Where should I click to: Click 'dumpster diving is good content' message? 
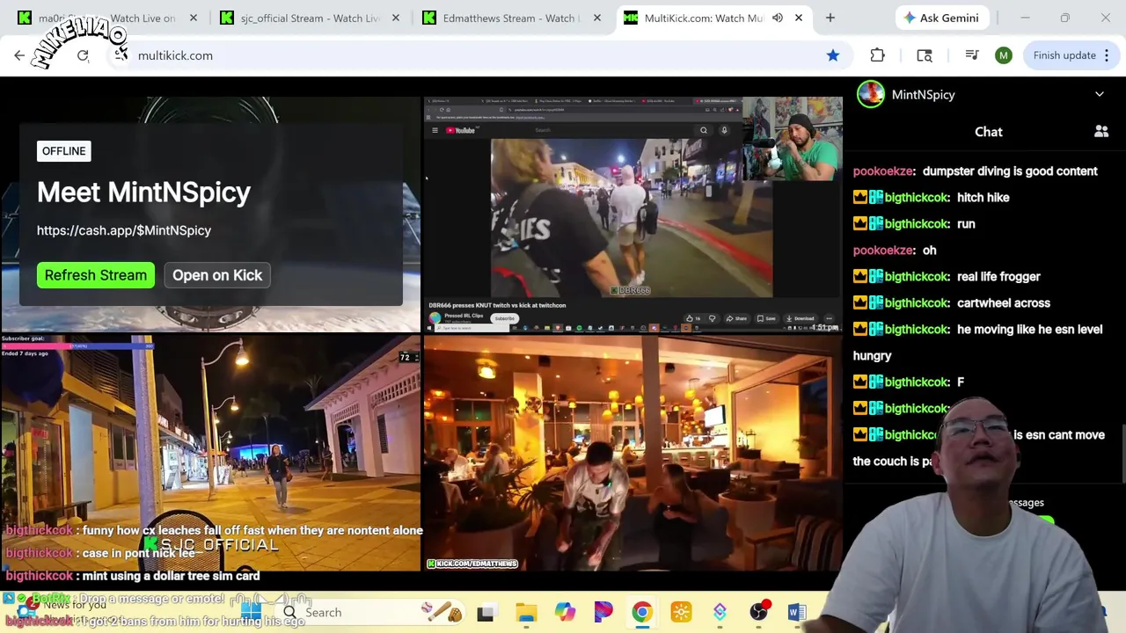[x=1010, y=171]
